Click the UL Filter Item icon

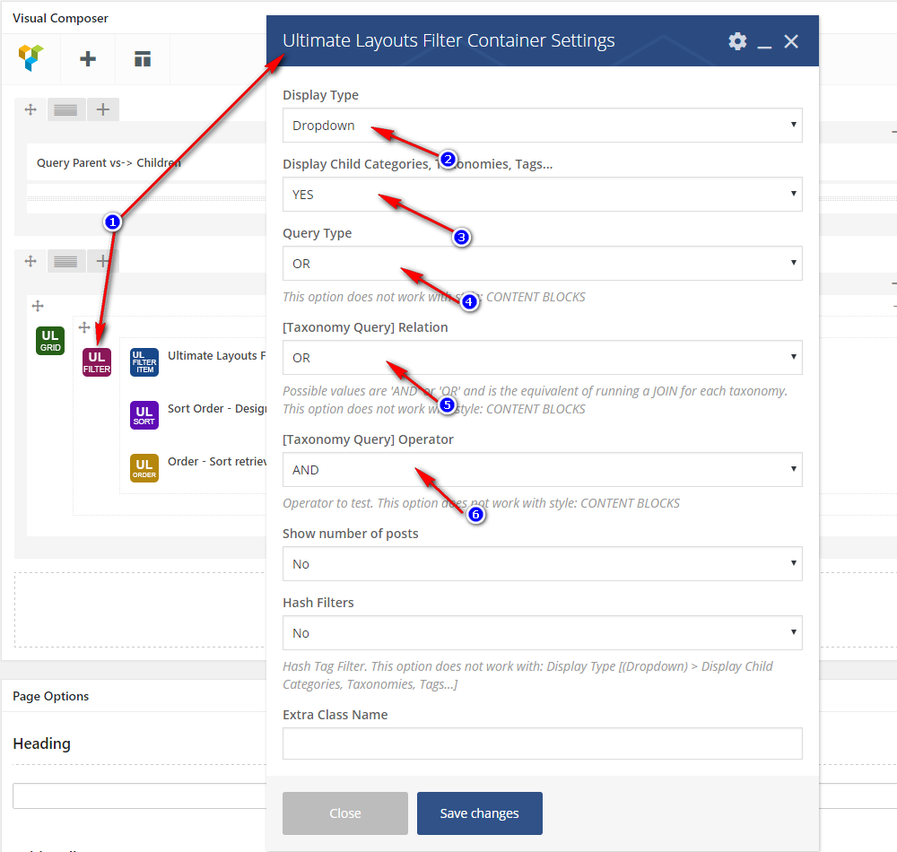click(x=144, y=362)
